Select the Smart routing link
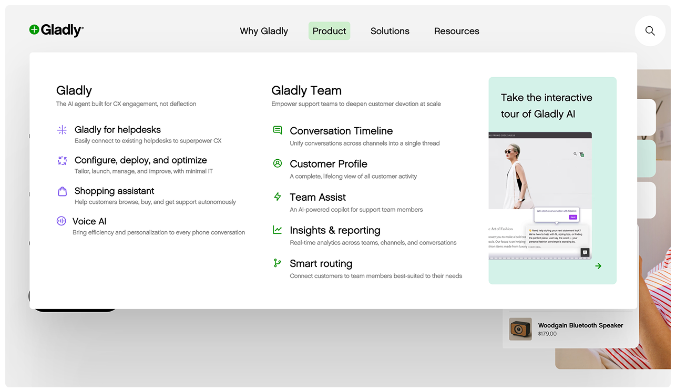Image resolution: width=676 pixels, height=391 pixels. [321, 263]
